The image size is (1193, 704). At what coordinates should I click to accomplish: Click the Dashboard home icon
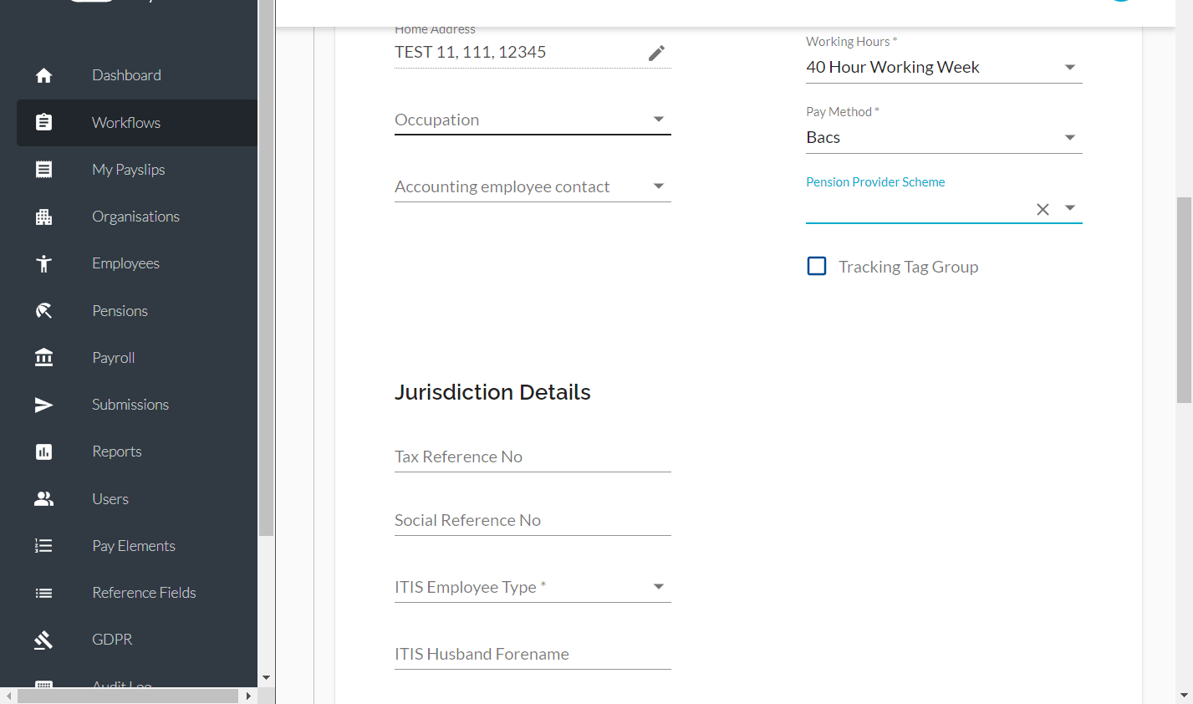click(x=44, y=76)
